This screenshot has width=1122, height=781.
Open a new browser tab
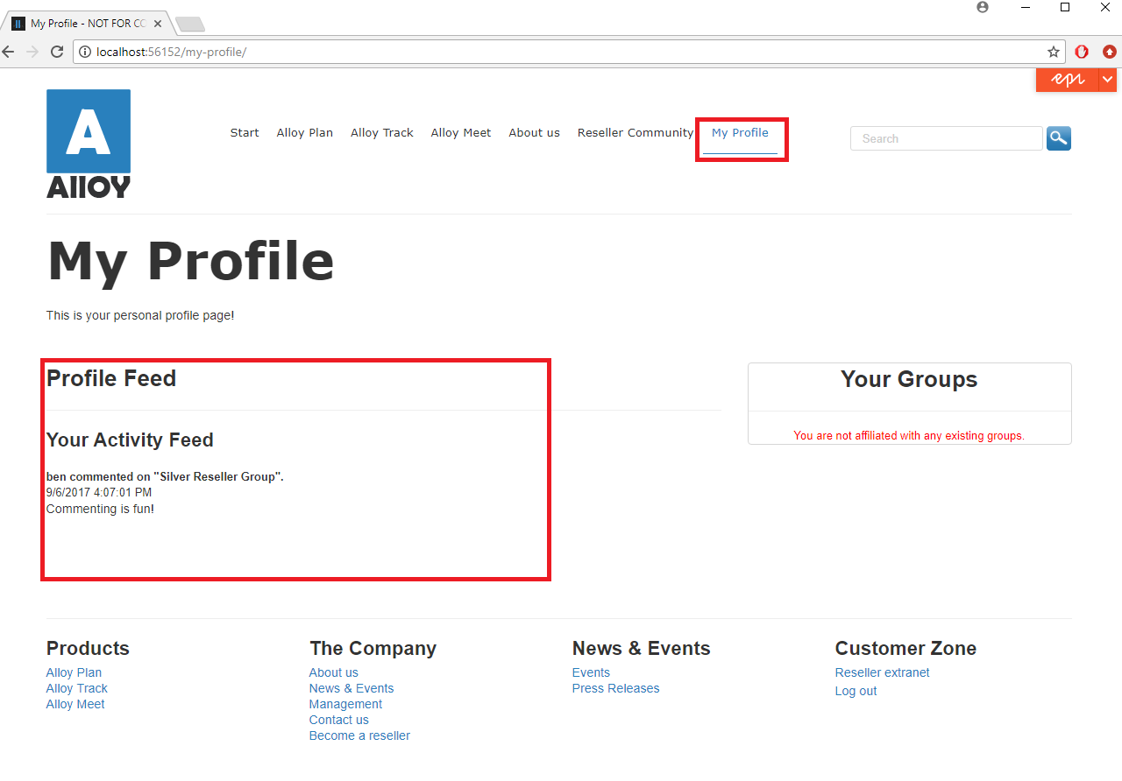point(189,24)
